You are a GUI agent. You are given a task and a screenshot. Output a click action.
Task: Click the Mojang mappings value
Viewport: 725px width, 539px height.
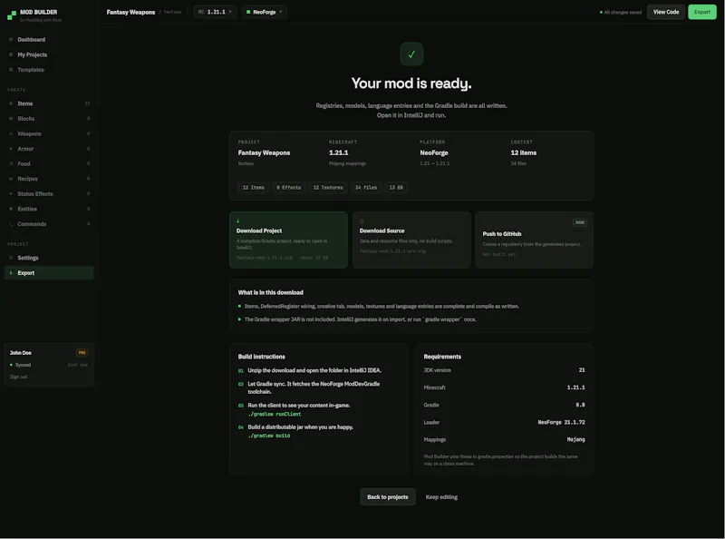(575, 439)
